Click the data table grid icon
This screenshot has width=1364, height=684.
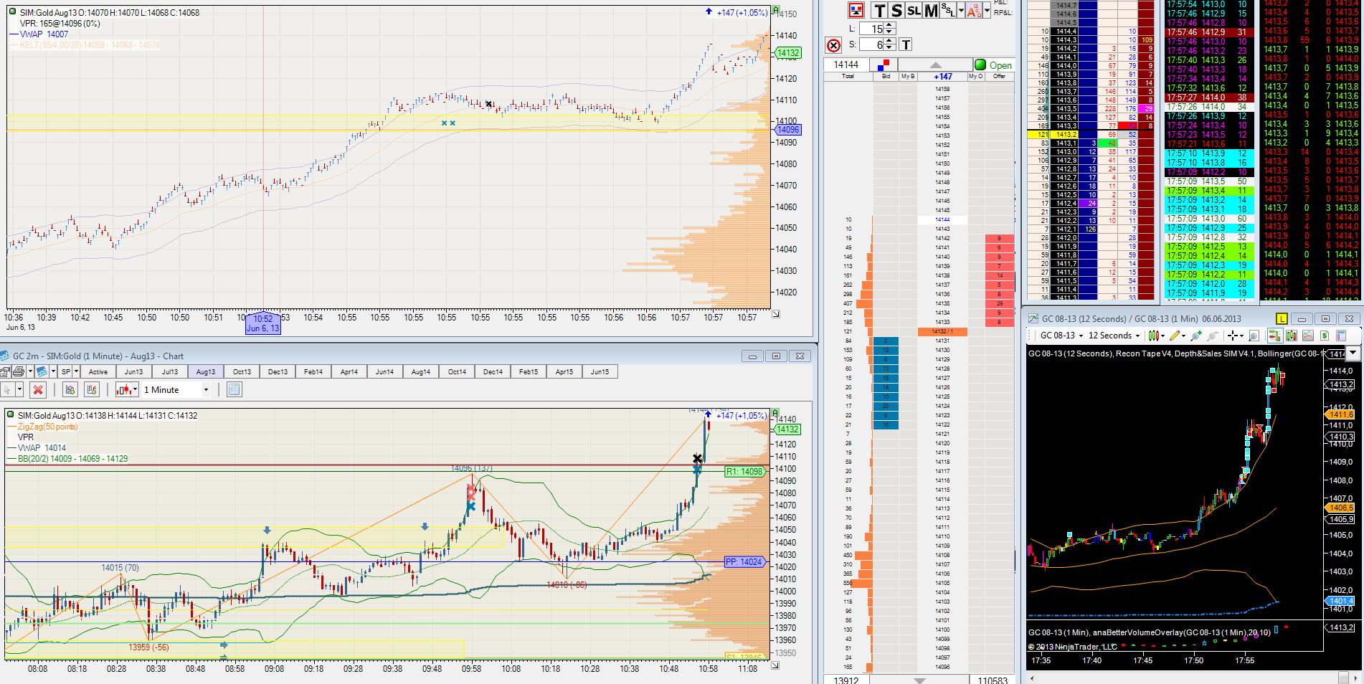(x=235, y=389)
